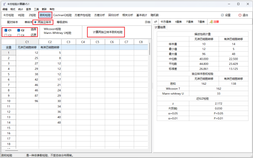Viewport: 253px width, 158px height.
Task: Open the 卡方值表 lookup table
Action: 166,22
